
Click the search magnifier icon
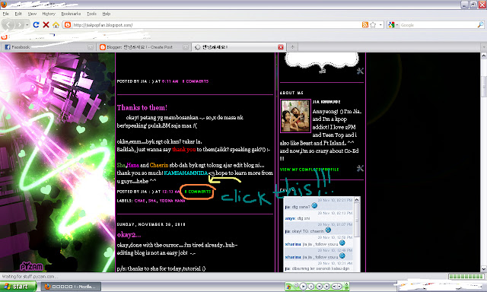(480, 25)
